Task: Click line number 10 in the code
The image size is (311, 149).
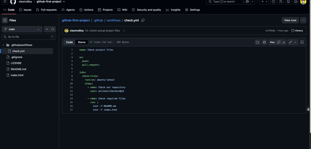Action: [71, 83]
